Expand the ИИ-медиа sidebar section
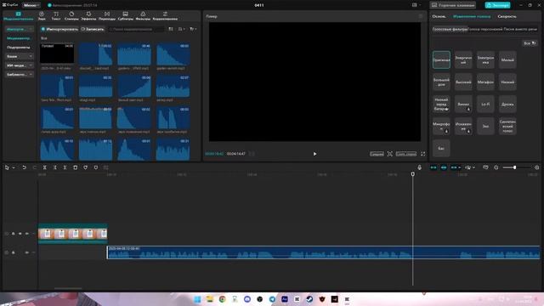 (x=20, y=65)
